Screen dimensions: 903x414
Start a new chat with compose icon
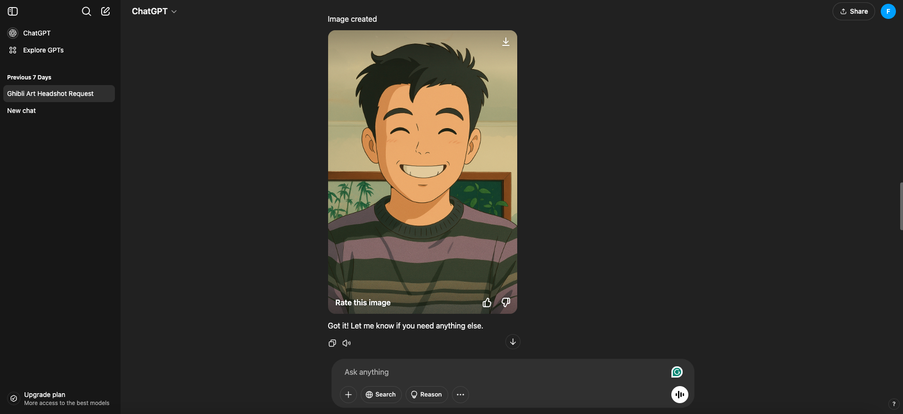click(105, 11)
